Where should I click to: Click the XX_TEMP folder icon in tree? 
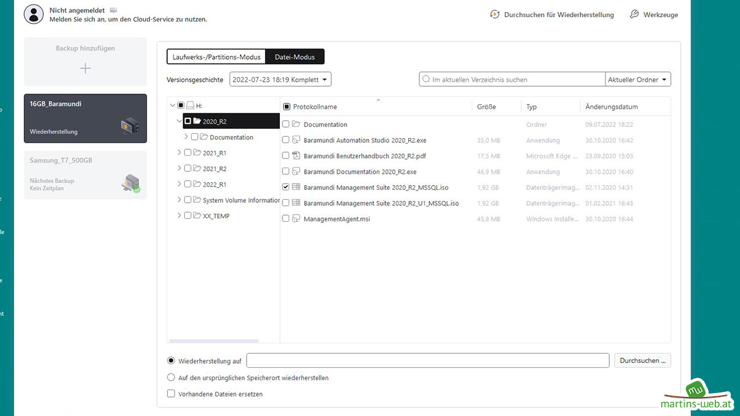pos(197,216)
